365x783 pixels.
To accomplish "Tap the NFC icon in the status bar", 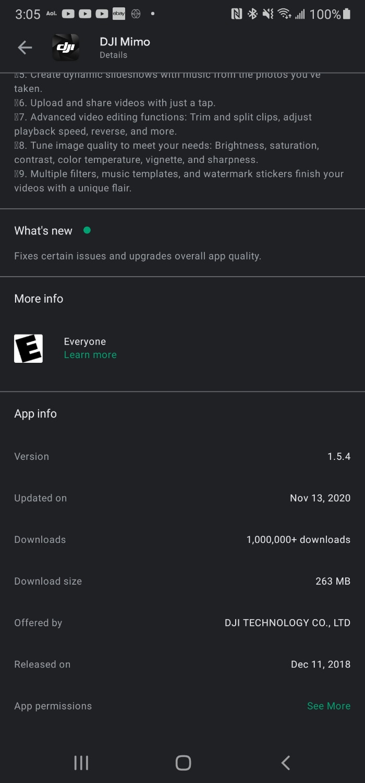I will coord(237,14).
